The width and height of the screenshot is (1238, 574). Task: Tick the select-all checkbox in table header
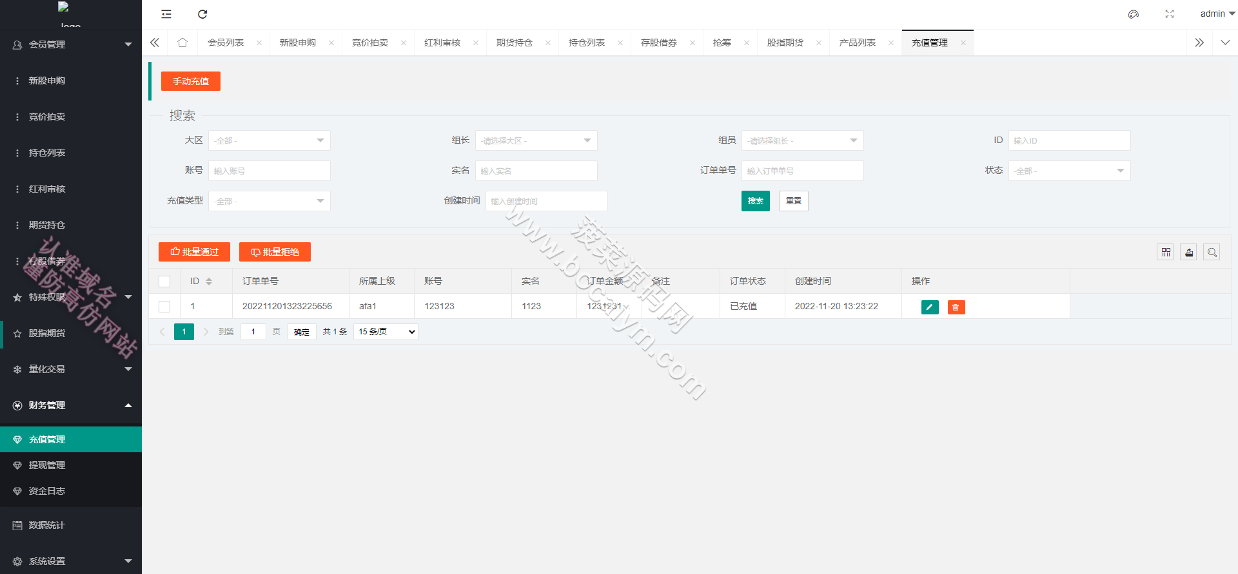[164, 282]
